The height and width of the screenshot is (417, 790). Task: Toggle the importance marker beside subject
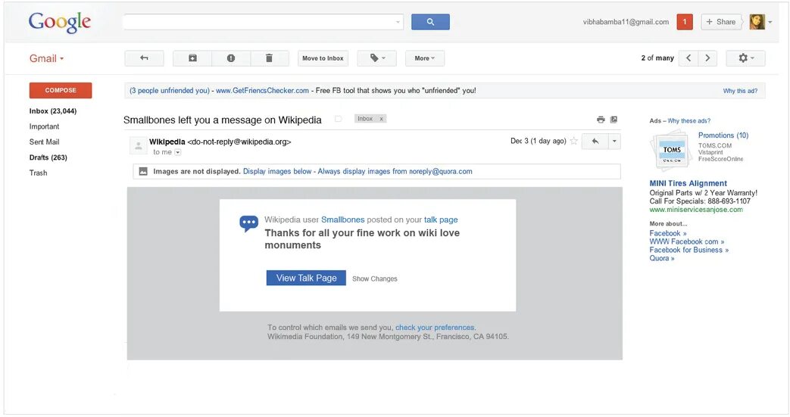339,119
